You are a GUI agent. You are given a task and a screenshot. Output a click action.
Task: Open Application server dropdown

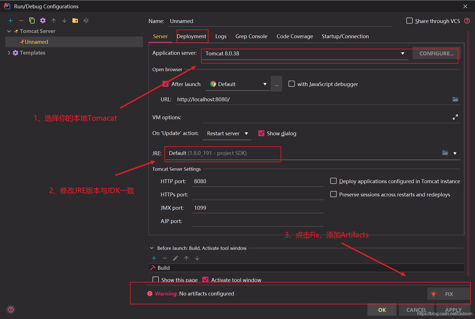pos(403,53)
